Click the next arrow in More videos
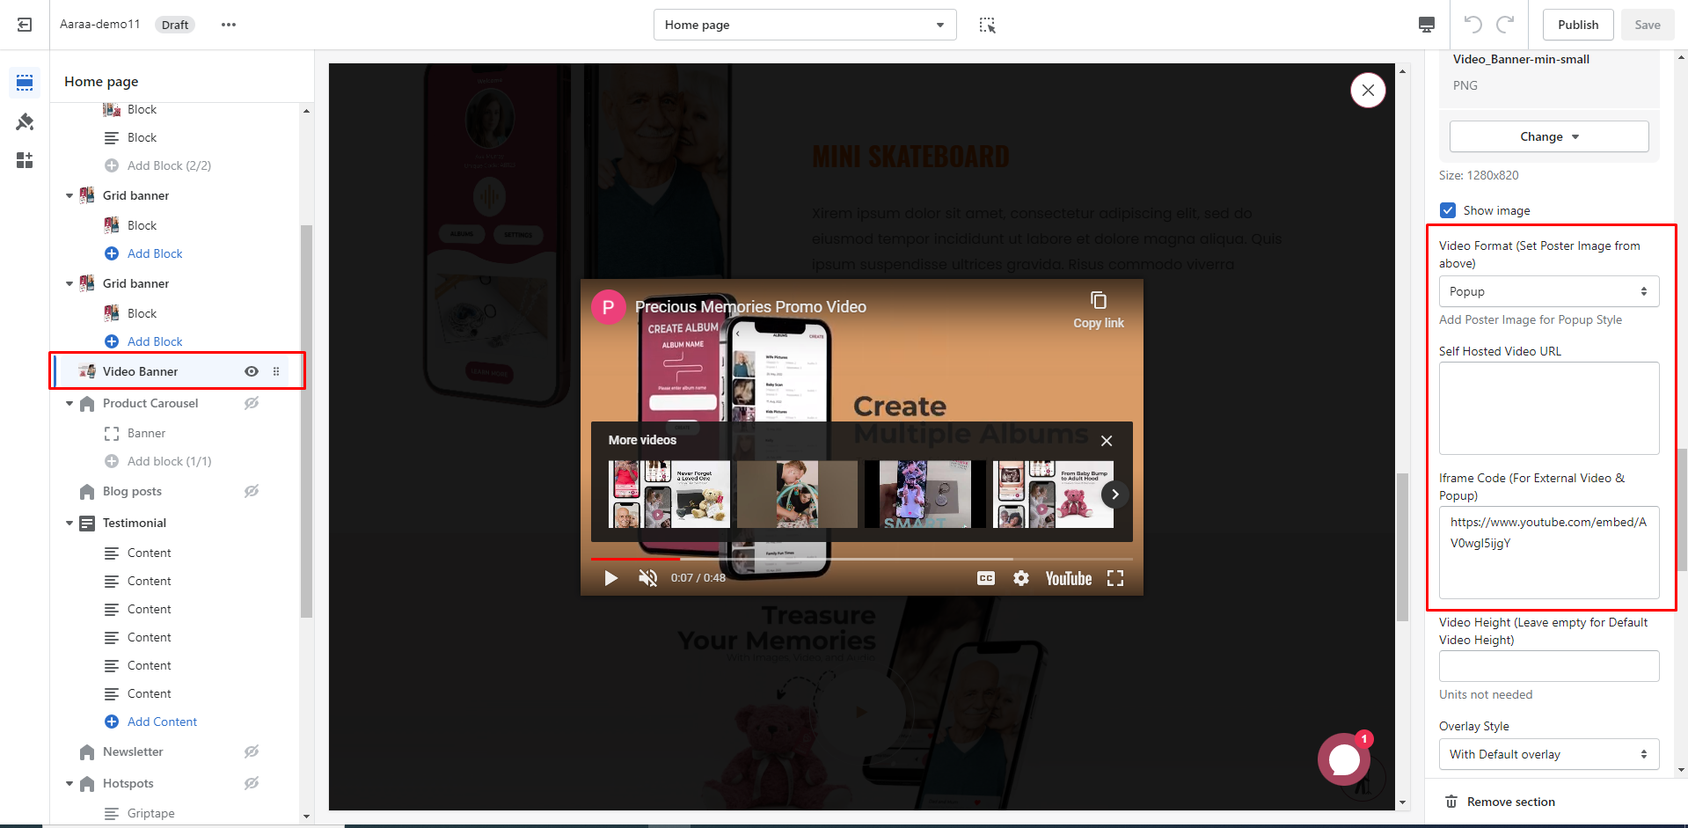This screenshot has width=1688, height=828. click(x=1114, y=494)
